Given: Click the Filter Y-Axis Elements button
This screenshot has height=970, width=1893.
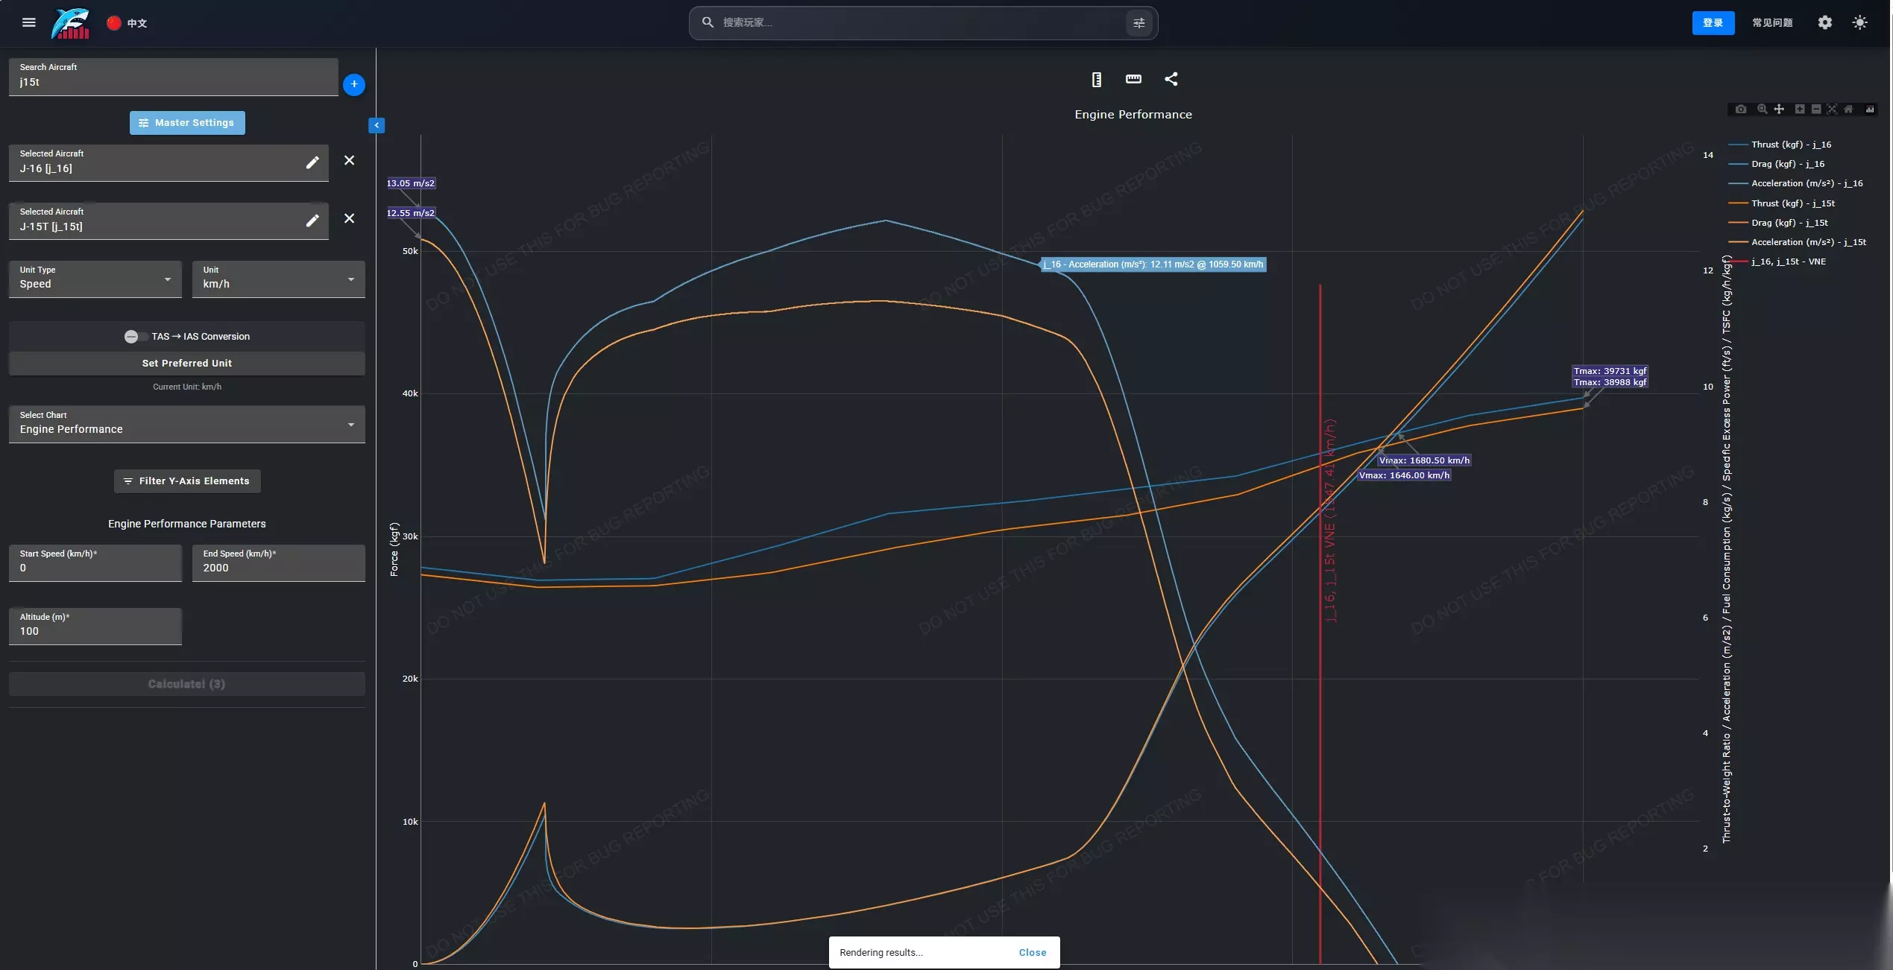Looking at the screenshot, I should click(187, 481).
